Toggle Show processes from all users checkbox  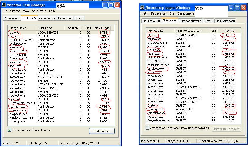pos(9,130)
